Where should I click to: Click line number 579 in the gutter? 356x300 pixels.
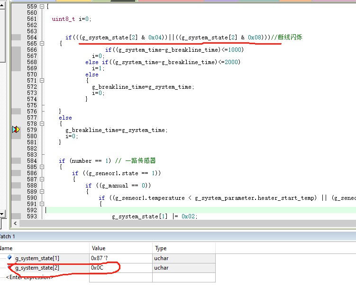[x=32, y=130]
